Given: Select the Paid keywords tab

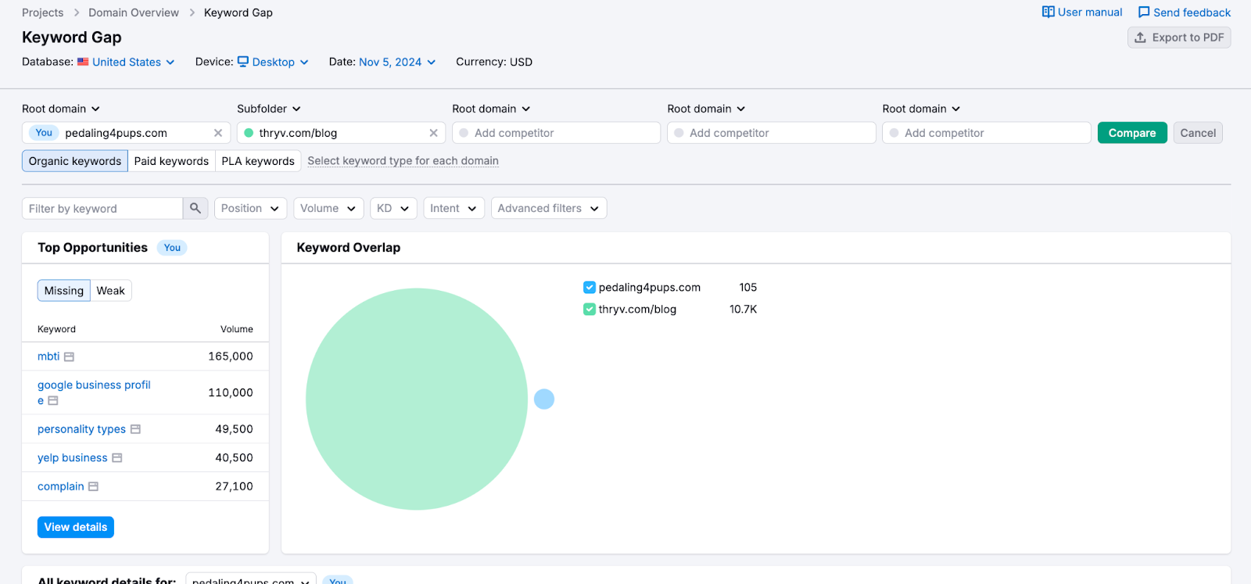Looking at the screenshot, I should (x=171, y=161).
